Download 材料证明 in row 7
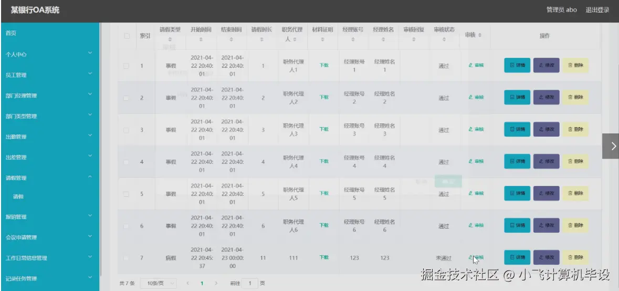 coord(324,257)
